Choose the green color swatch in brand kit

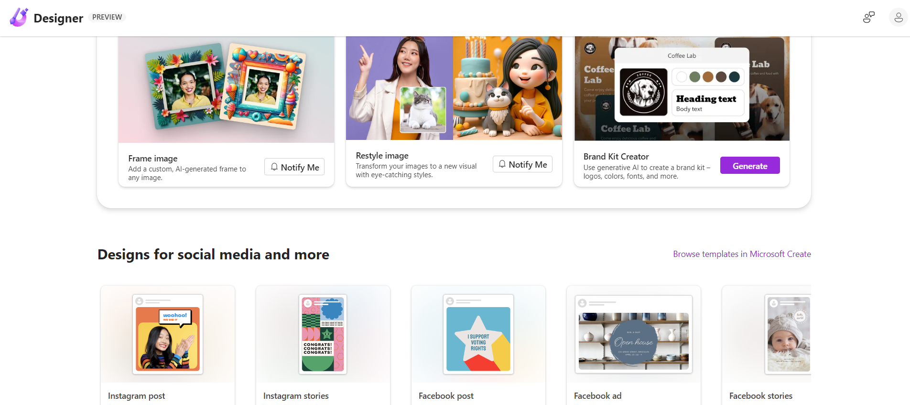click(695, 77)
